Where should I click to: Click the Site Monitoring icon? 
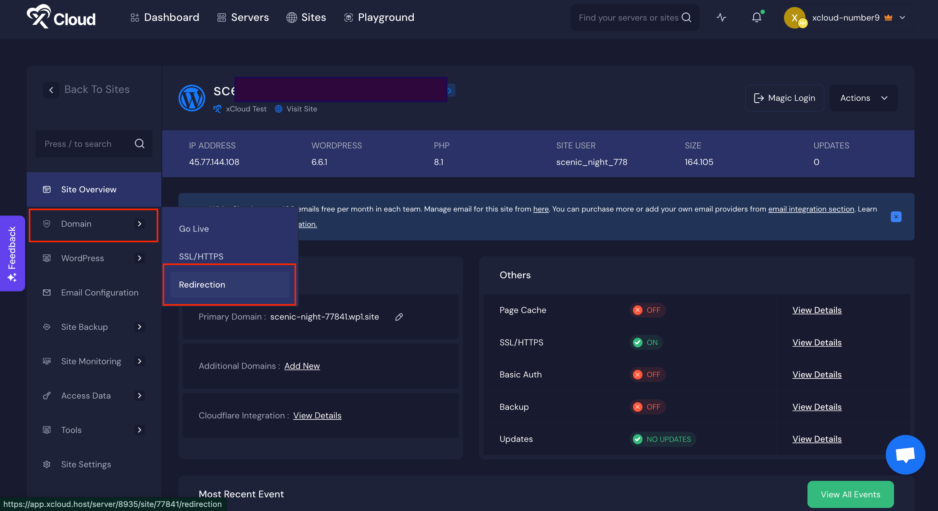point(47,362)
